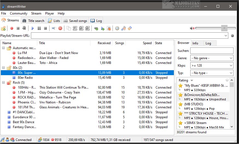Mute audio with the speaker icon
Image resolution: width=239 pixels, height=144 pixels.
pyautogui.click(x=192, y=28)
